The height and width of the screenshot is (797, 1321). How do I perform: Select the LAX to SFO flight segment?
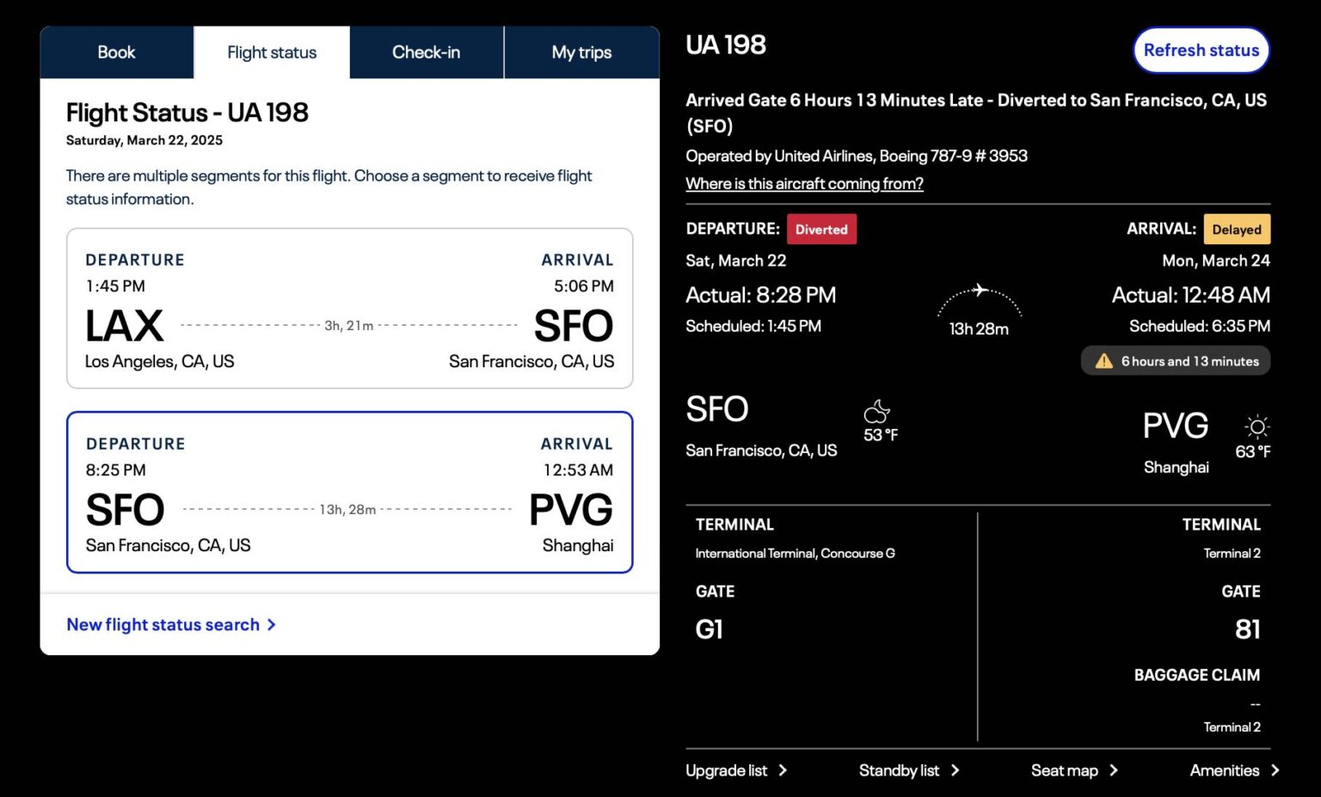pyautogui.click(x=349, y=309)
